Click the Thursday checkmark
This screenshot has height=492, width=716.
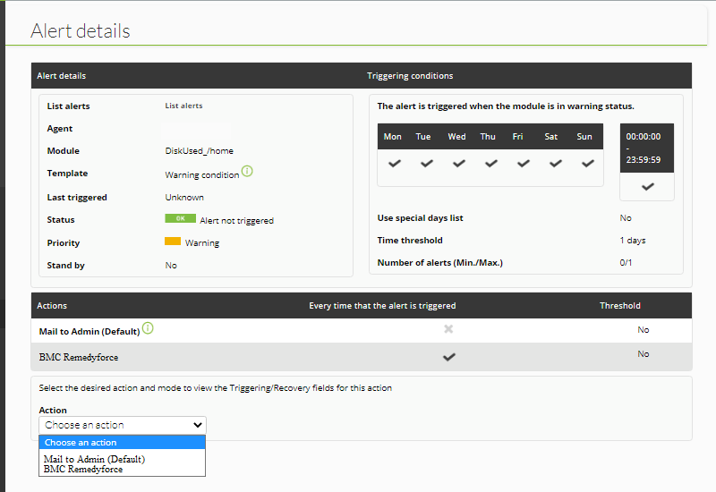[x=491, y=164]
